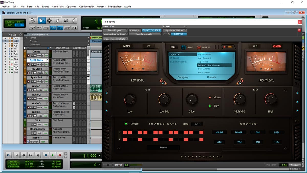Select the 05_LEADS category
This screenshot has width=307, height=173.
coord(175,58)
